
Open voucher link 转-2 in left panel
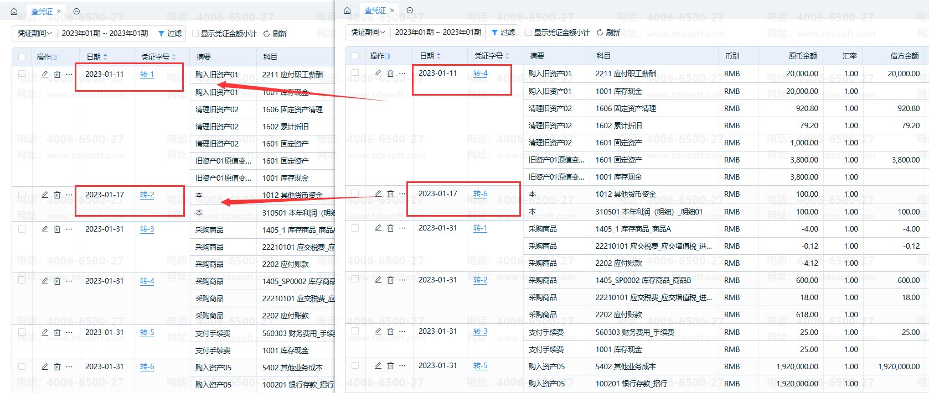pyautogui.click(x=147, y=195)
